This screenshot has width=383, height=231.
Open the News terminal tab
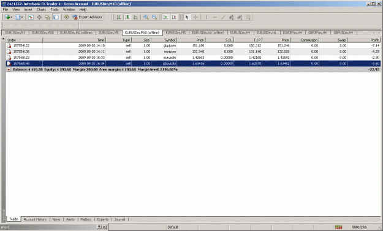[x=56, y=219]
